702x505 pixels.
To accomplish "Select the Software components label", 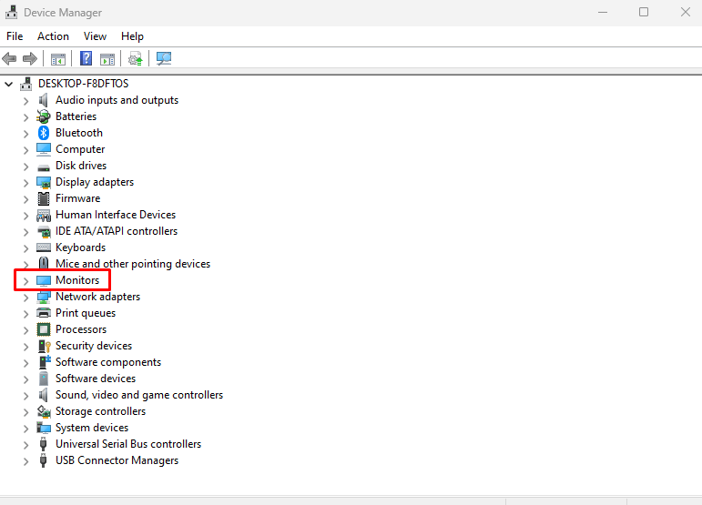I will tap(108, 362).
